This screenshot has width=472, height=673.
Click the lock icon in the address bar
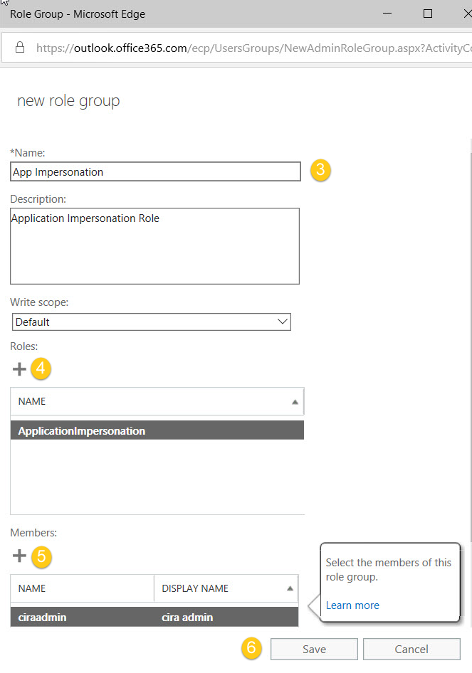tap(20, 47)
